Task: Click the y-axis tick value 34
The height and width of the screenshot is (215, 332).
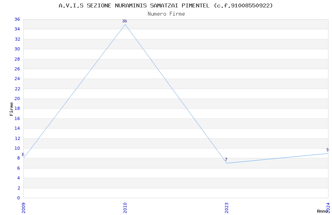Action: point(17,29)
